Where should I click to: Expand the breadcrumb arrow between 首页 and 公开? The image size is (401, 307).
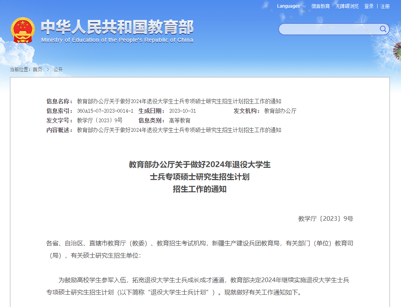pyautogui.click(x=48, y=69)
